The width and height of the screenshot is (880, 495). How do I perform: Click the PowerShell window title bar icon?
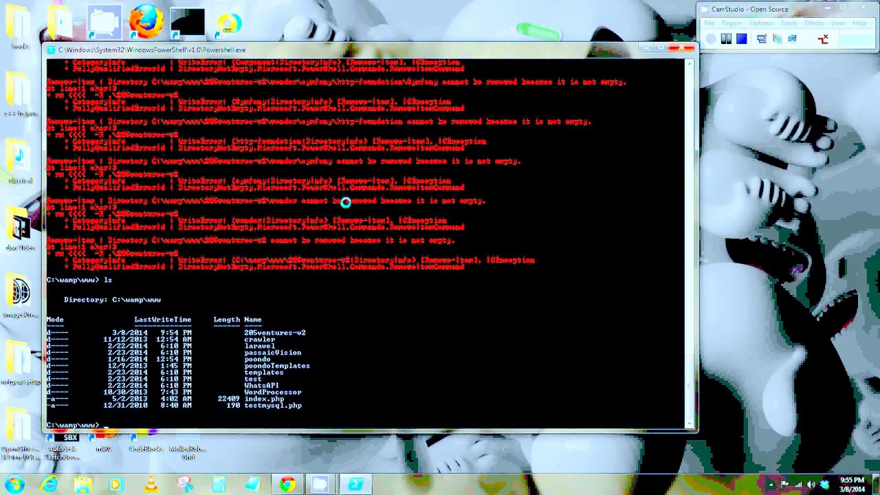coord(52,49)
